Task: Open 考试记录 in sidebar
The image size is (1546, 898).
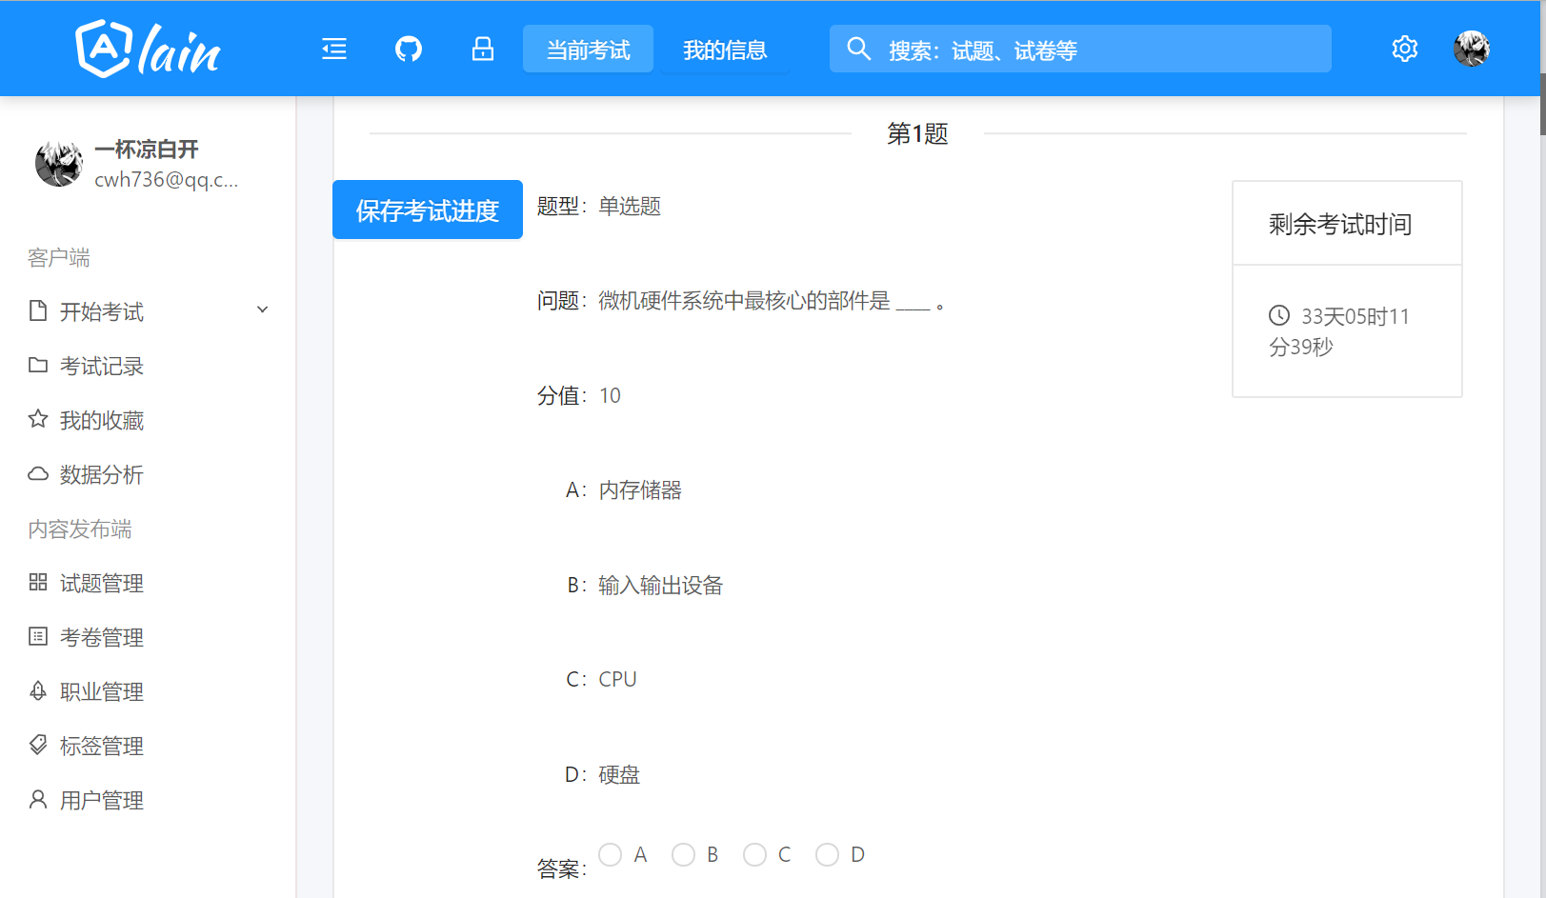Action: [x=101, y=366]
